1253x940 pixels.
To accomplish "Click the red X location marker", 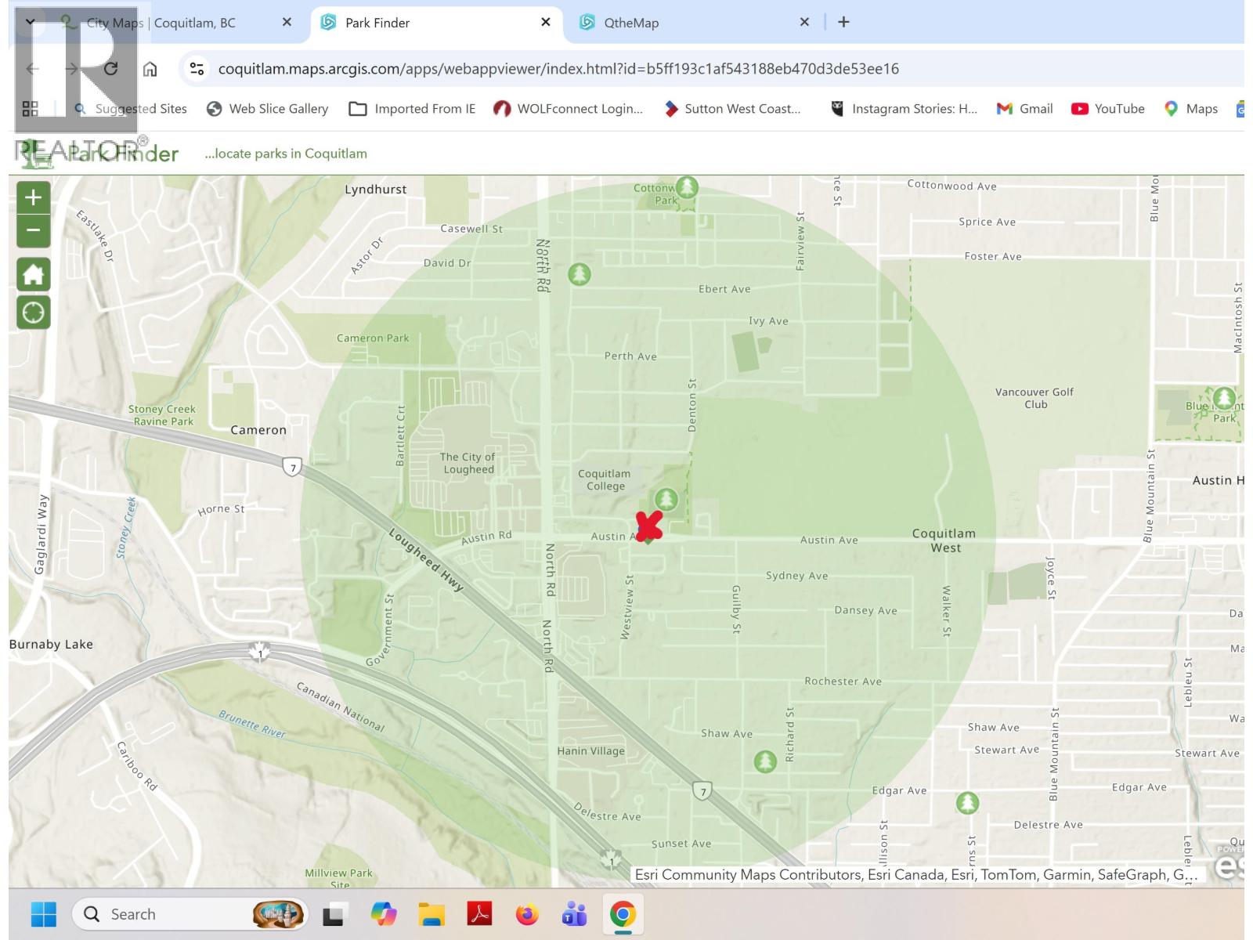I will pos(649,526).
